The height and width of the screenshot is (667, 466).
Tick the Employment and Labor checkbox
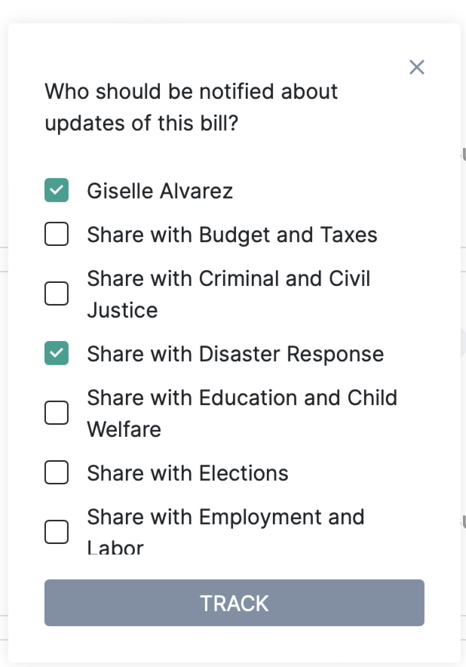[57, 532]
